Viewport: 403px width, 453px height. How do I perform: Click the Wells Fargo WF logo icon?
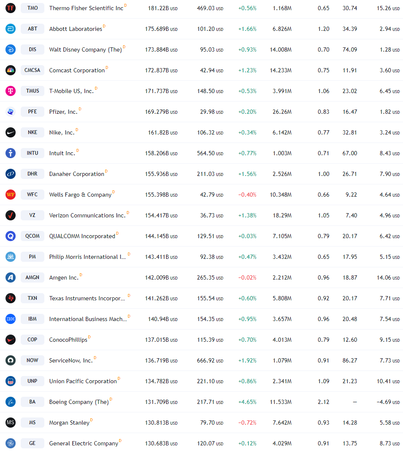[x=11, y=195]
